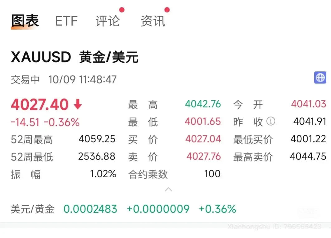Viewport: 331px width, 238px height.
Task: Tap the current price 4027.40
Action: click(40, 105)
